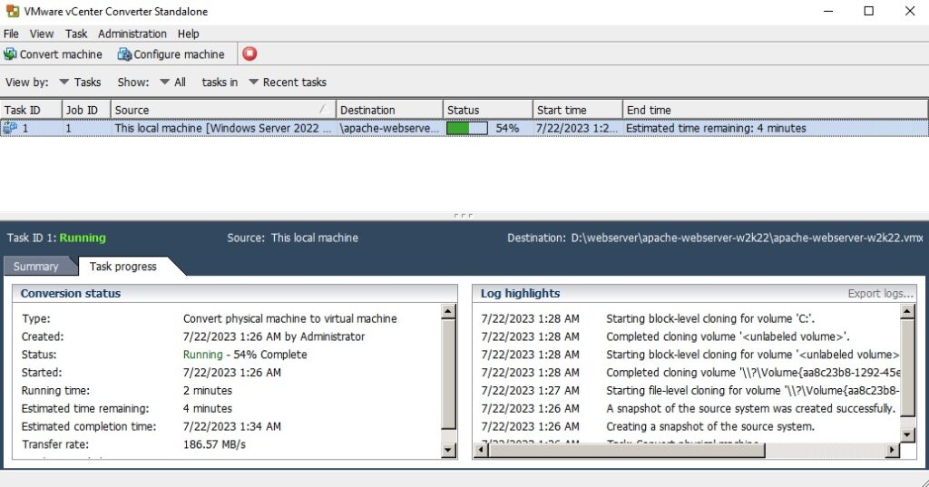Click the 'Log highlights' panel heading
Image resolution: width=929 pixels, height=487 pixels.
click(520, 293)
